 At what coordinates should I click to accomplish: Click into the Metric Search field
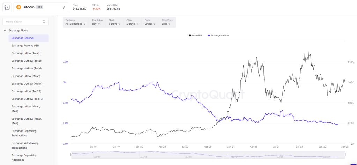[x=23, y=22]
